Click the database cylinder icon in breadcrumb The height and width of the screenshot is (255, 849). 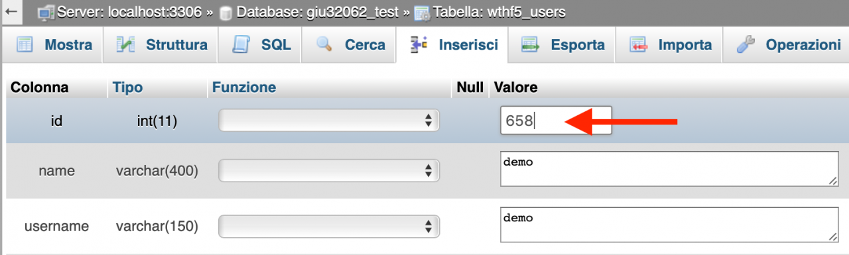(x=226, y=12)
